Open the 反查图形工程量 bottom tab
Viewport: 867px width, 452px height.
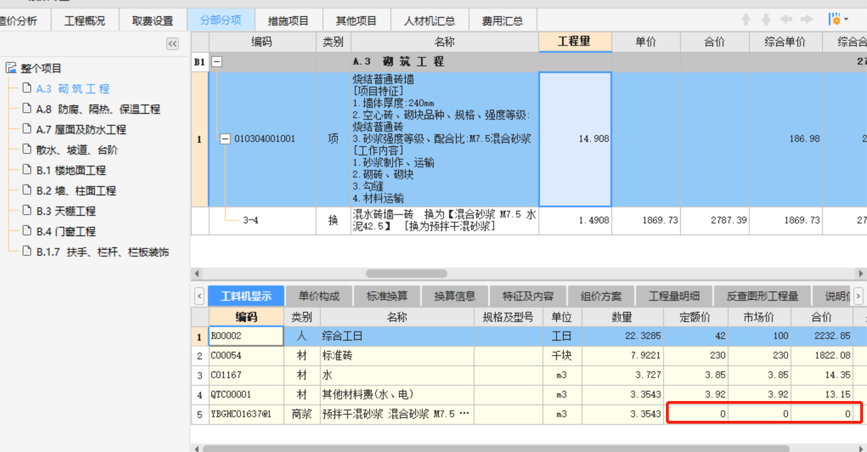click(762, 296)
